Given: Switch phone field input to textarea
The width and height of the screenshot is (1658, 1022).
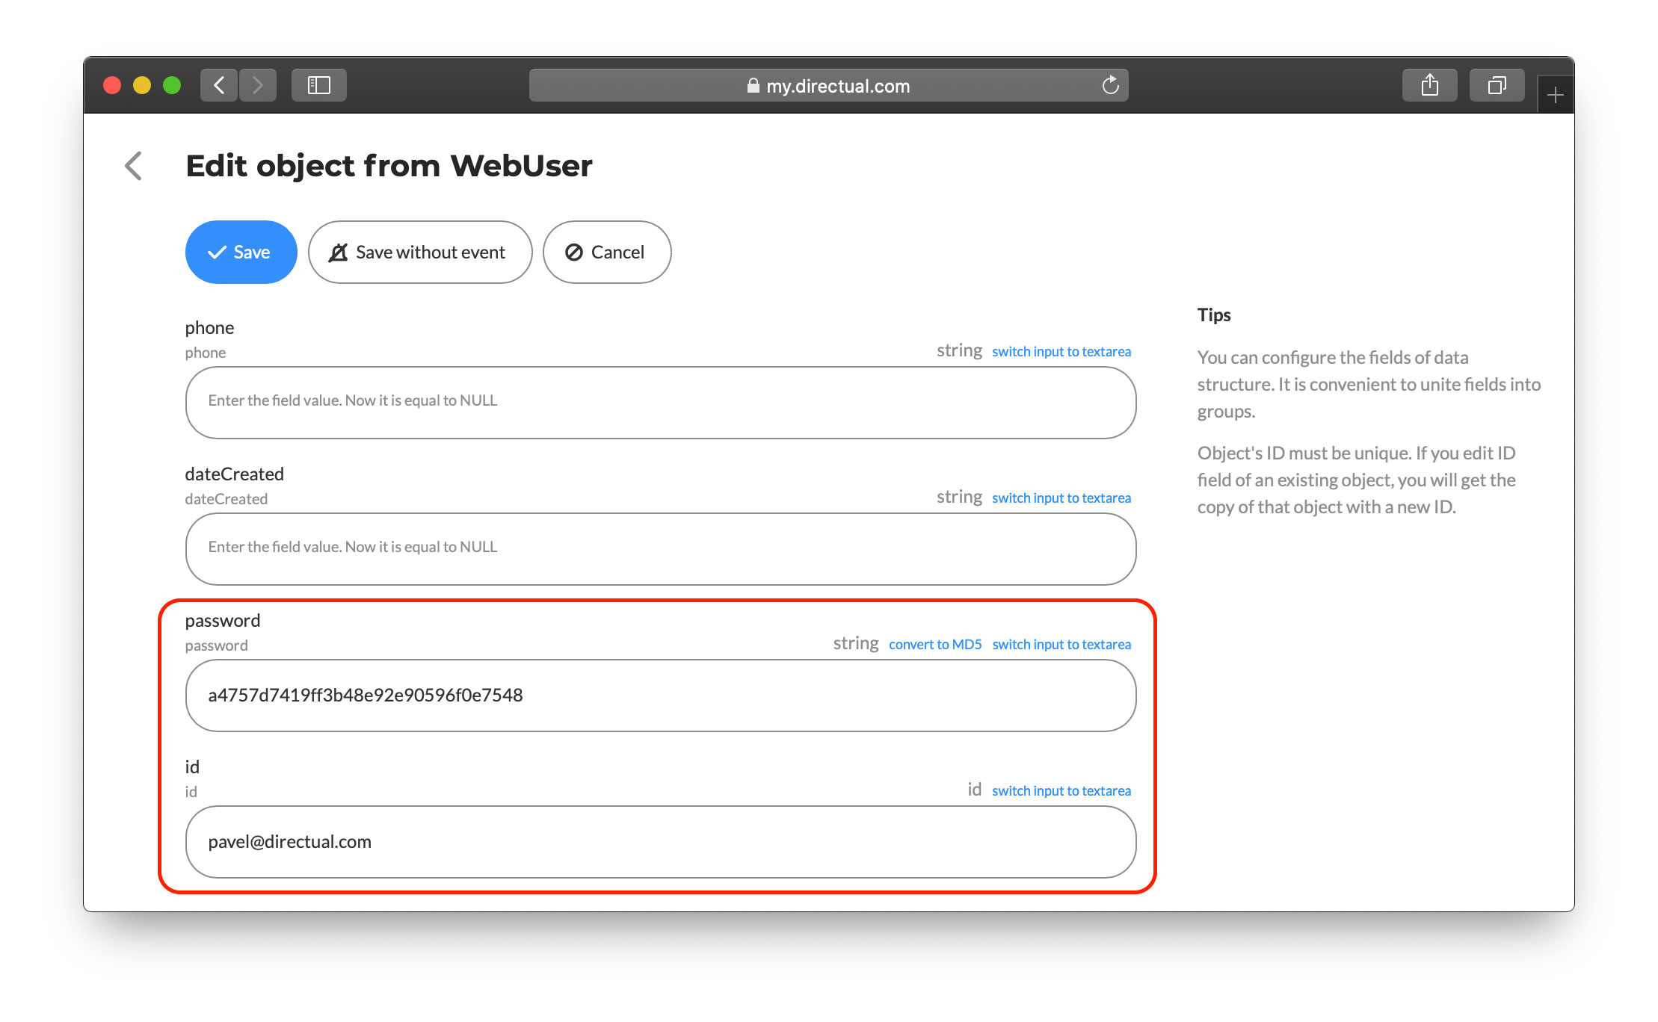Looking at the screenshot, I should [x=1061, y=352].
